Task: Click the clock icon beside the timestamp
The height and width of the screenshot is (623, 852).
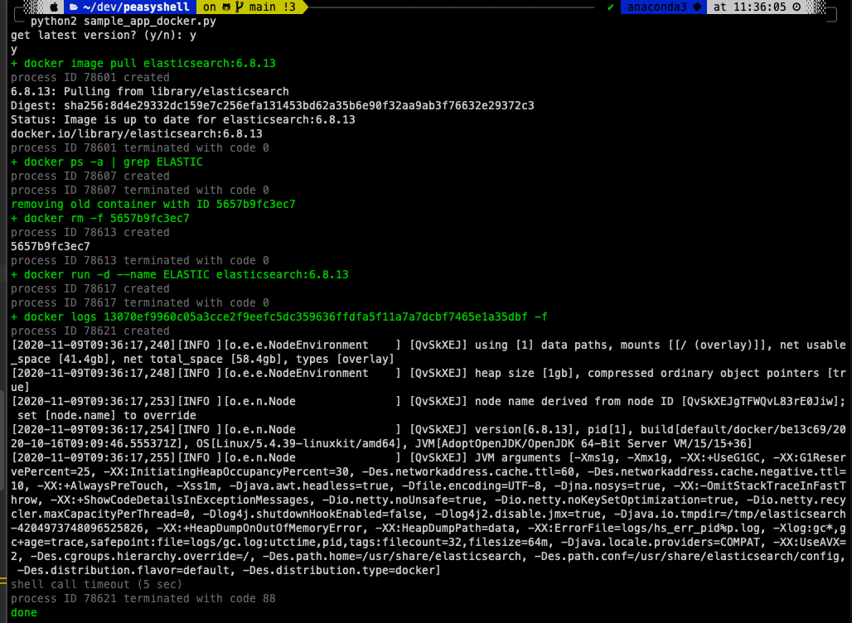Action: pyautogui.click(x=796, y=7)
